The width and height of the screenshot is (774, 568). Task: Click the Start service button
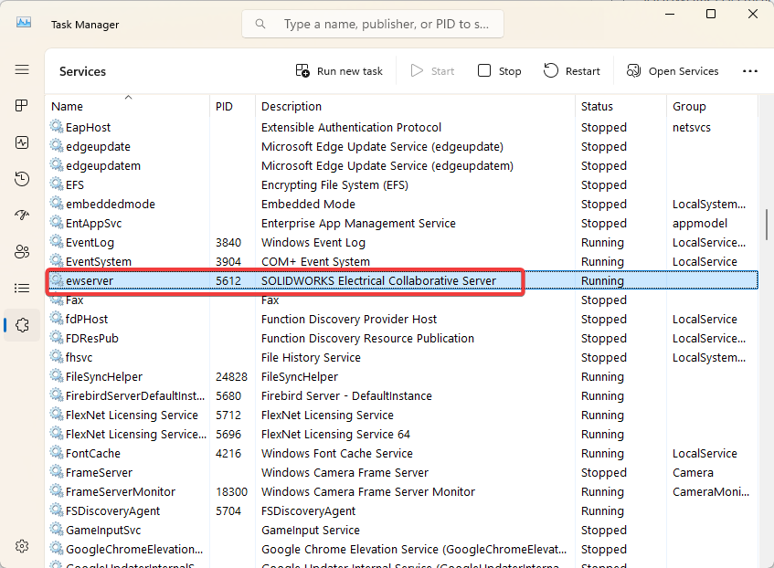click(432, 71)
